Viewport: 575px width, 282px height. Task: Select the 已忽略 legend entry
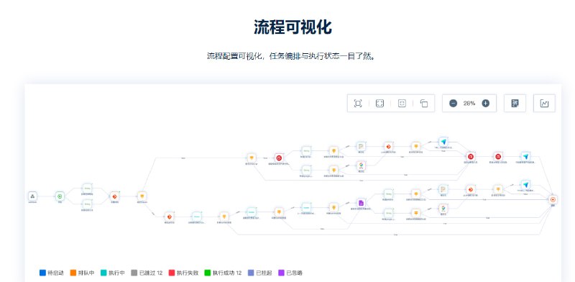coord(290,273)
